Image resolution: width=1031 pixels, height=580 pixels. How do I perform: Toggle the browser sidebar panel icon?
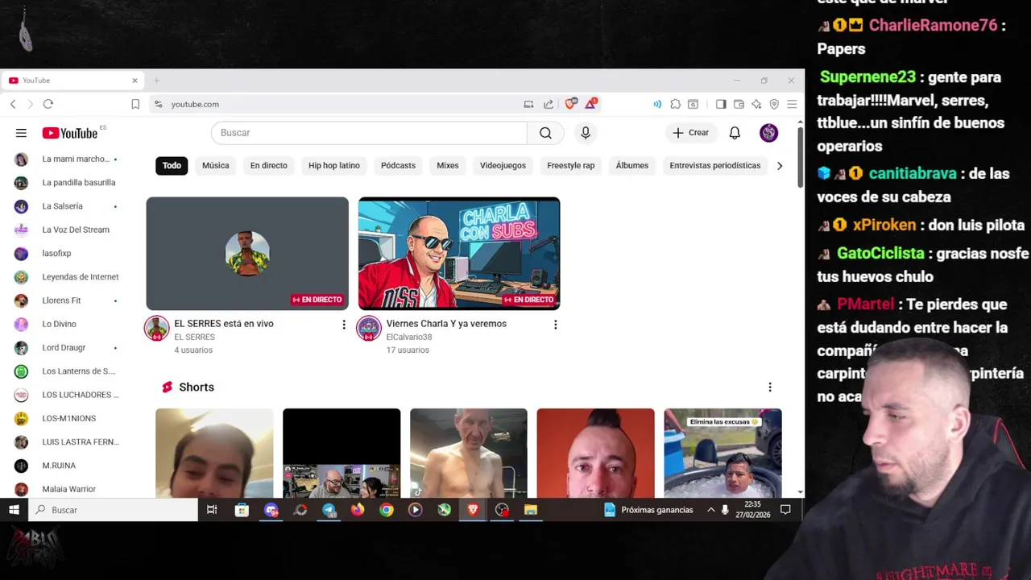click(721, 104)
